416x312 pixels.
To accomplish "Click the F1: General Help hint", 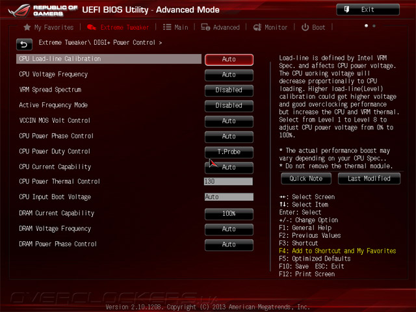I will (x=305, y=227).
